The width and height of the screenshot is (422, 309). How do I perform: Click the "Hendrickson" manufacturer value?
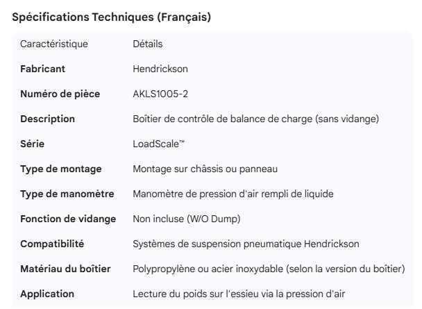[161, 69]
